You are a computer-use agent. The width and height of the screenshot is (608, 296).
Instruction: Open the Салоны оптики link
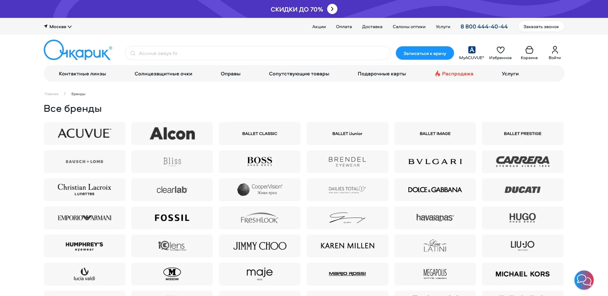point(409,27)
